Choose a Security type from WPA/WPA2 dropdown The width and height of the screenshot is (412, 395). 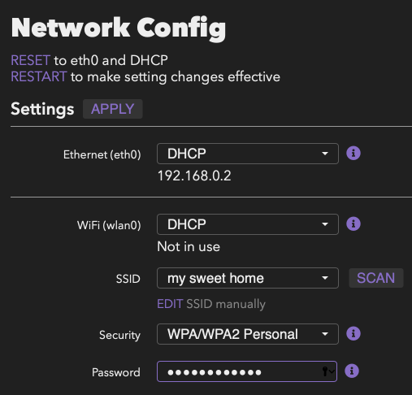(248, 334)
